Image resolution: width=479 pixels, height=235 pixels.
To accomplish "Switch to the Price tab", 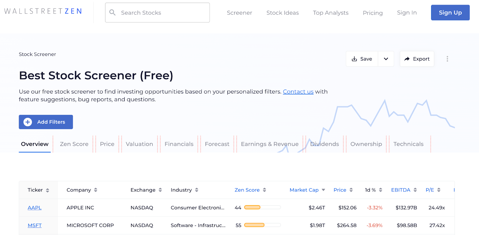I will [x=107, y=144].
